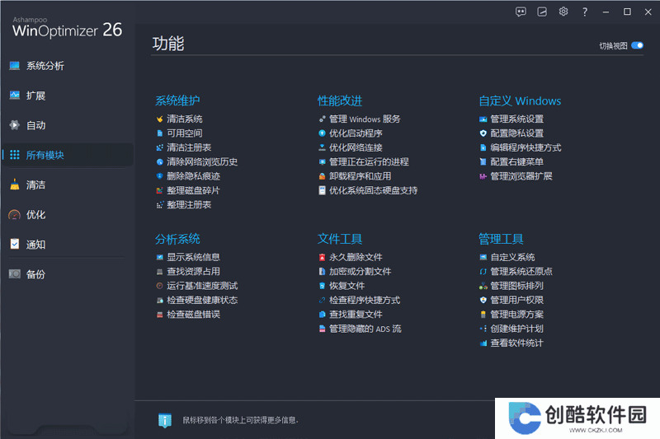The image size is (660, 439).
Task: Click the 清除网络浏览历史 globe icon
Action: click(x=159, y=161)
